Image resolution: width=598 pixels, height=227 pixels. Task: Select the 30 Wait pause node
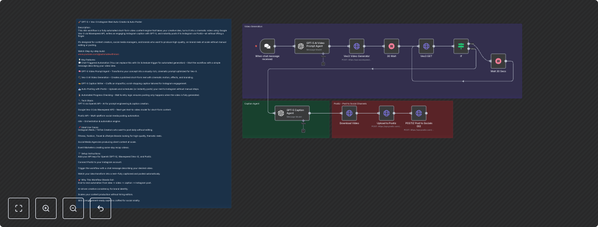pos(391,46)
